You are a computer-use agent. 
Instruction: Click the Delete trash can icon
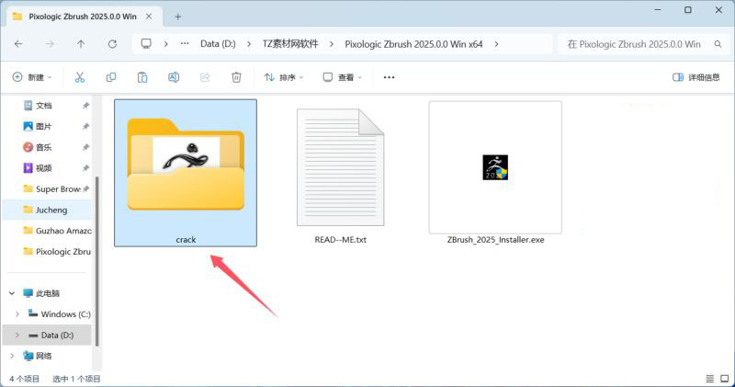(x=236, y=77)
